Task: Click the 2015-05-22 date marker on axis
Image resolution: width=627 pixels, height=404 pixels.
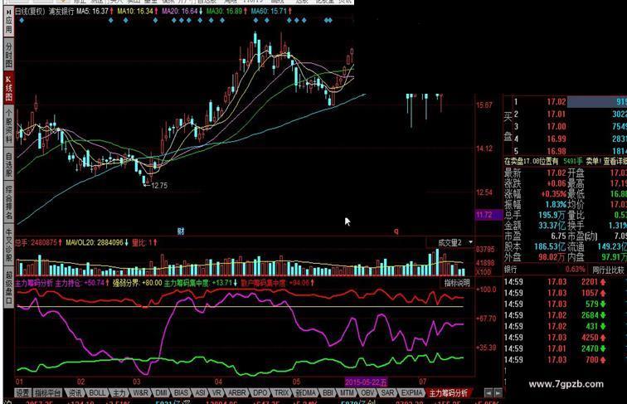Action: point(366,382)
